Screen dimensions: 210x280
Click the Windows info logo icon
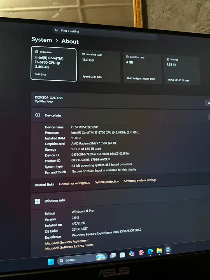pos(37,201)
